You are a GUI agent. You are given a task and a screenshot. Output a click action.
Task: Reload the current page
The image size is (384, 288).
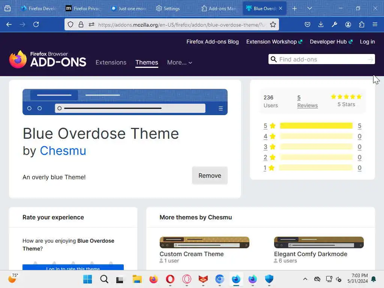pos(36,24)
